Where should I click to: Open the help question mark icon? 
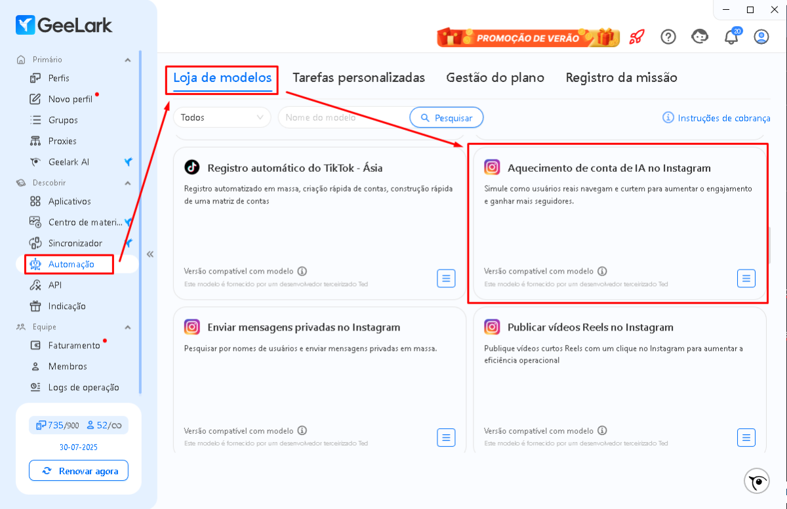(668, 37)
